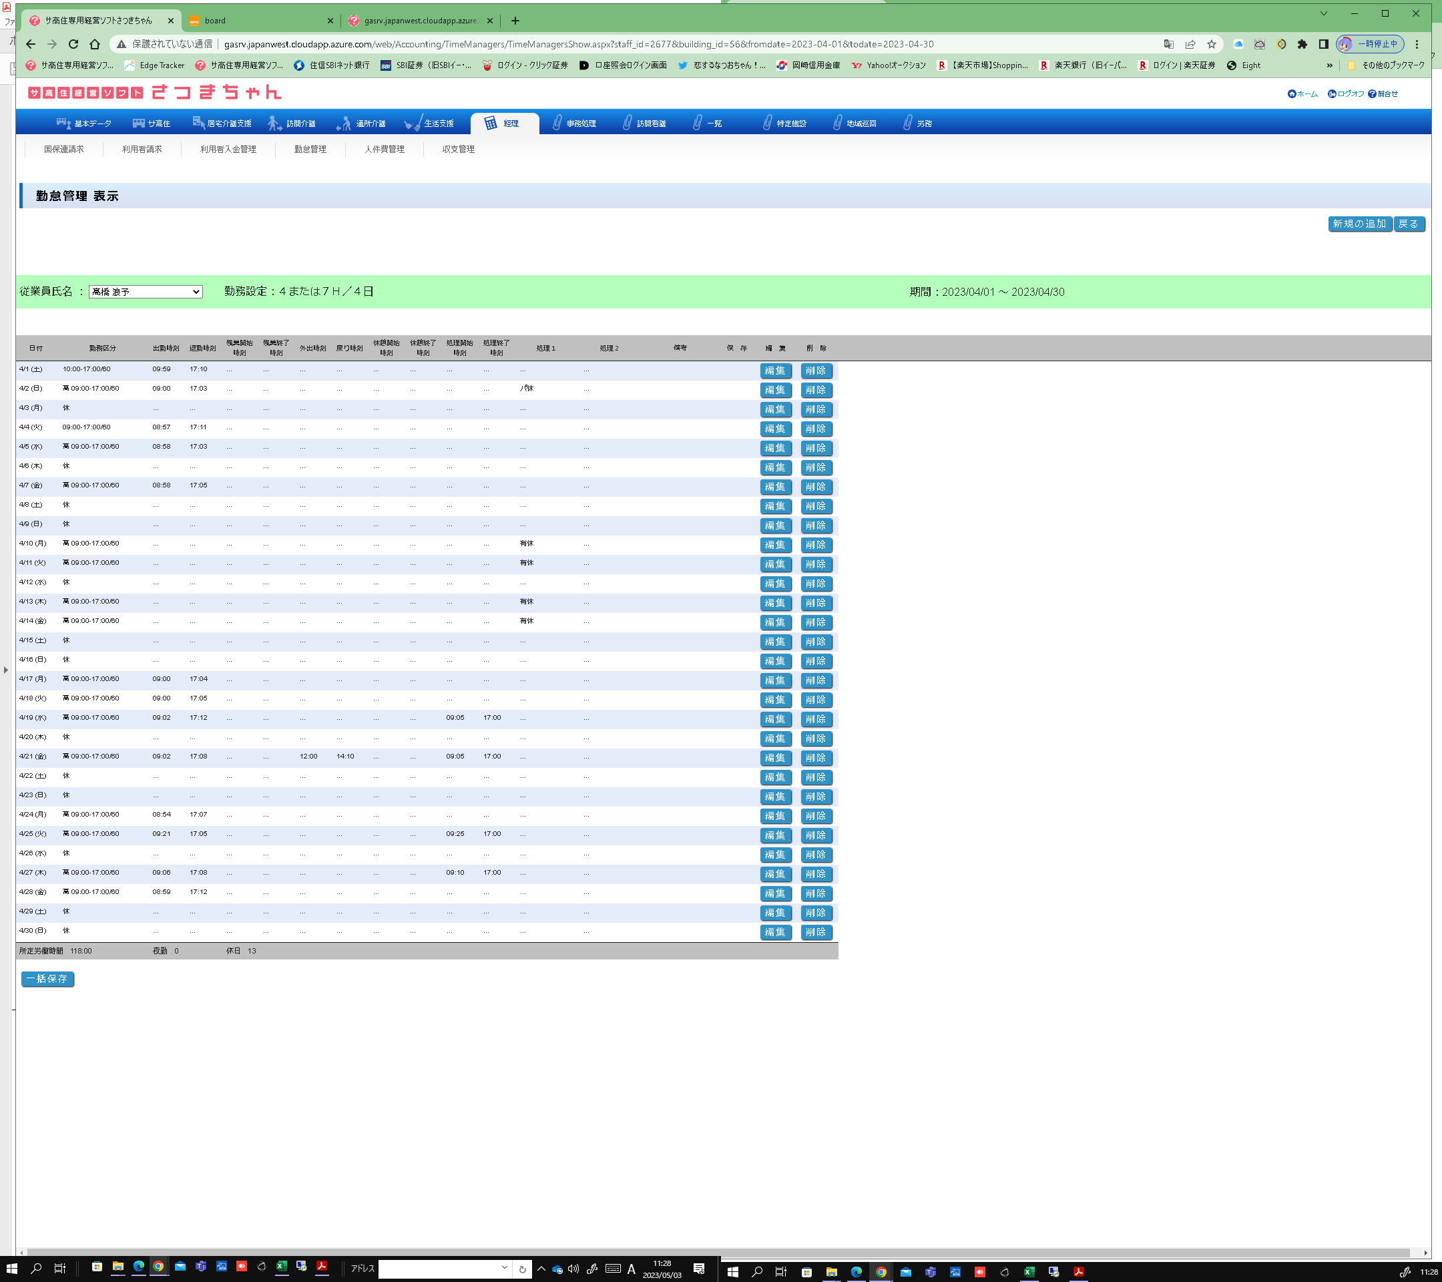Click the browser reload page icon

(x=73, y=44)
